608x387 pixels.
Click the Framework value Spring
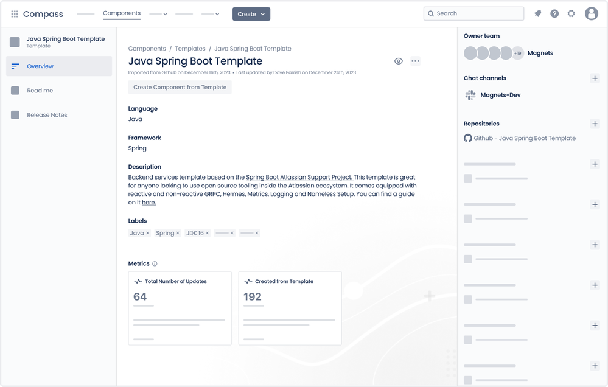(138, 148)
